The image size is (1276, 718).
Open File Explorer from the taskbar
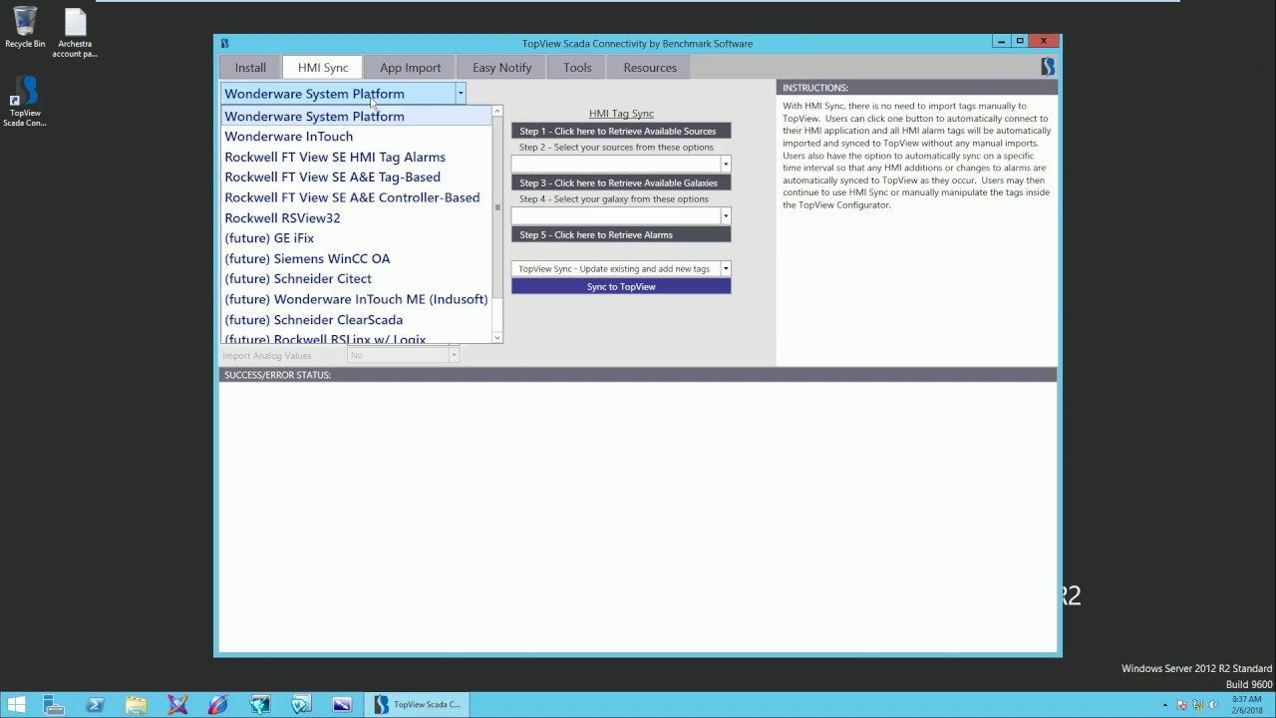pos(136,705)
